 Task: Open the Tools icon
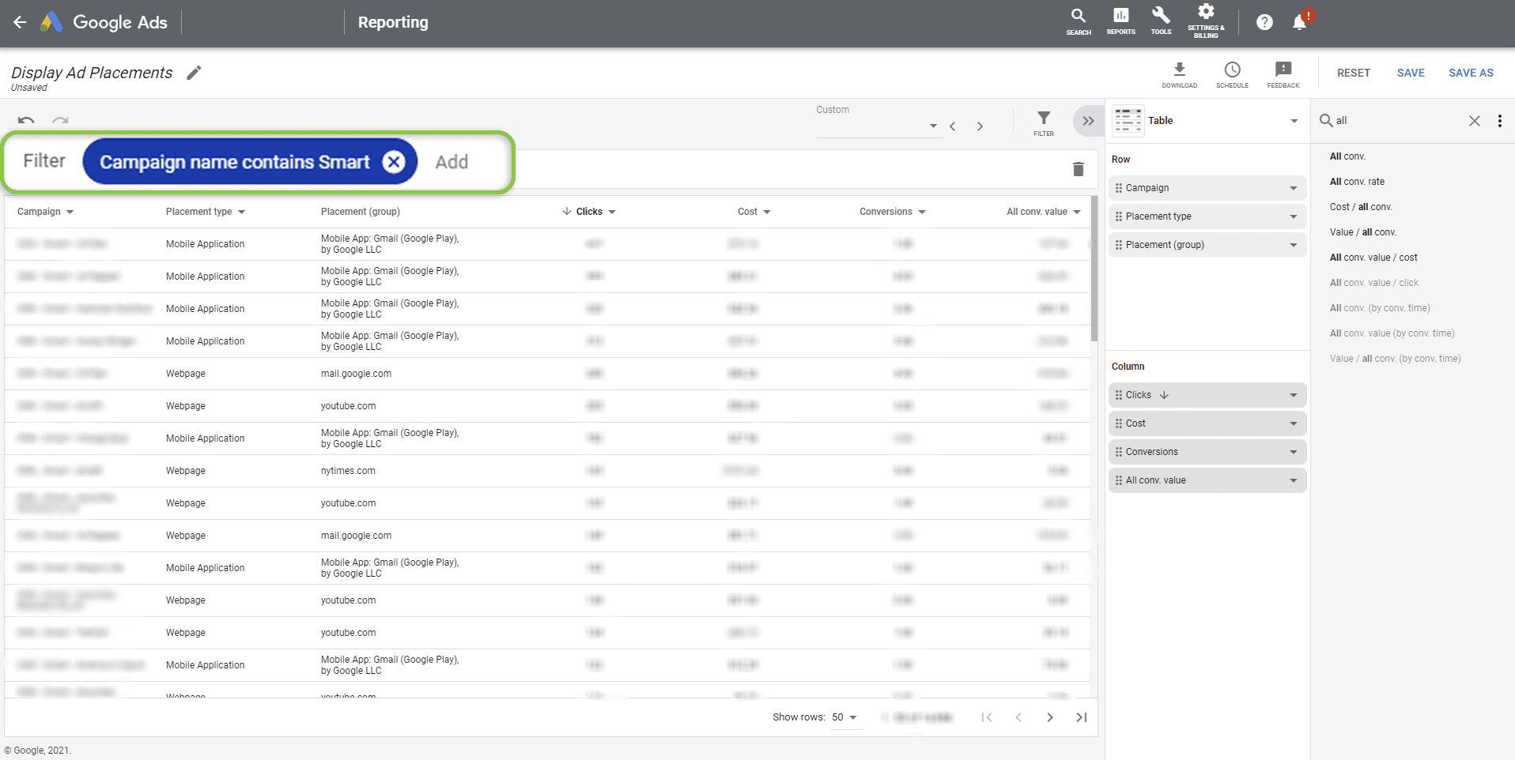coord(1161,21)
